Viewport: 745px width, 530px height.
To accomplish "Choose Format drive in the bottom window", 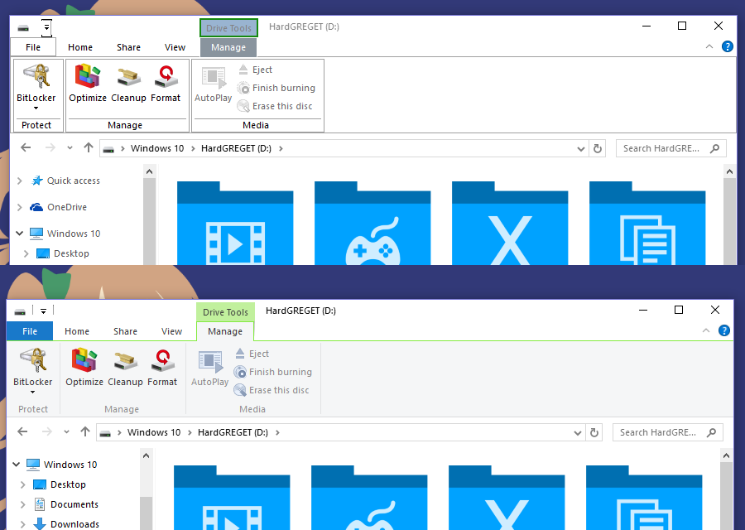I will 162,368.
